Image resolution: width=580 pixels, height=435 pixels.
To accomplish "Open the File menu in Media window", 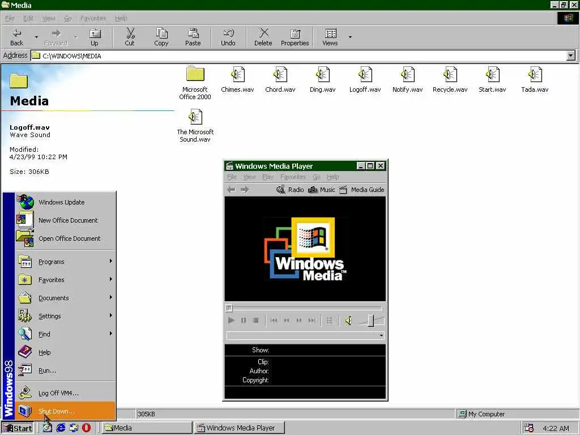I will [10, 18].
